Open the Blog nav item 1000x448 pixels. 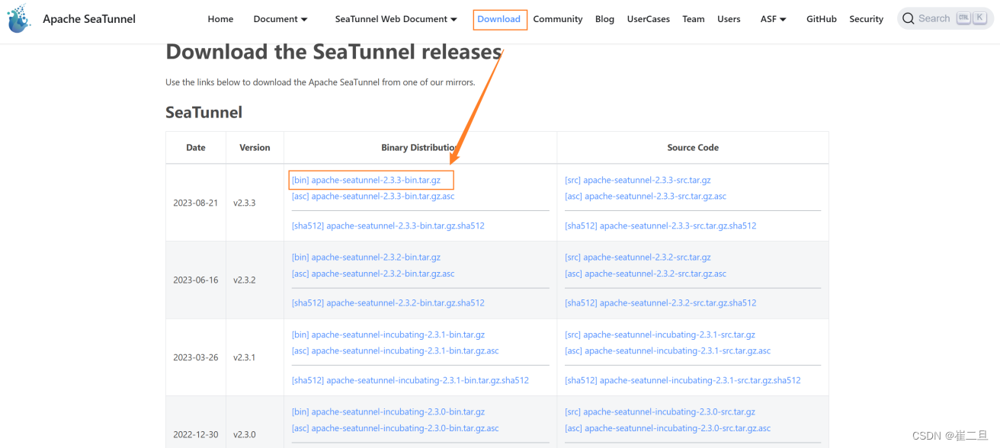[604, 19]
